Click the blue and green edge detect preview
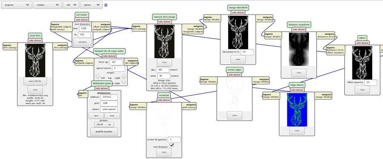The image size is (383, 159). click(297, 110)
